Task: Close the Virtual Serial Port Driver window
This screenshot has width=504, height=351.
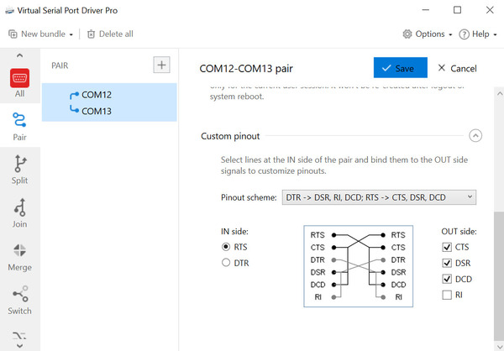Action: click(490, 10)
